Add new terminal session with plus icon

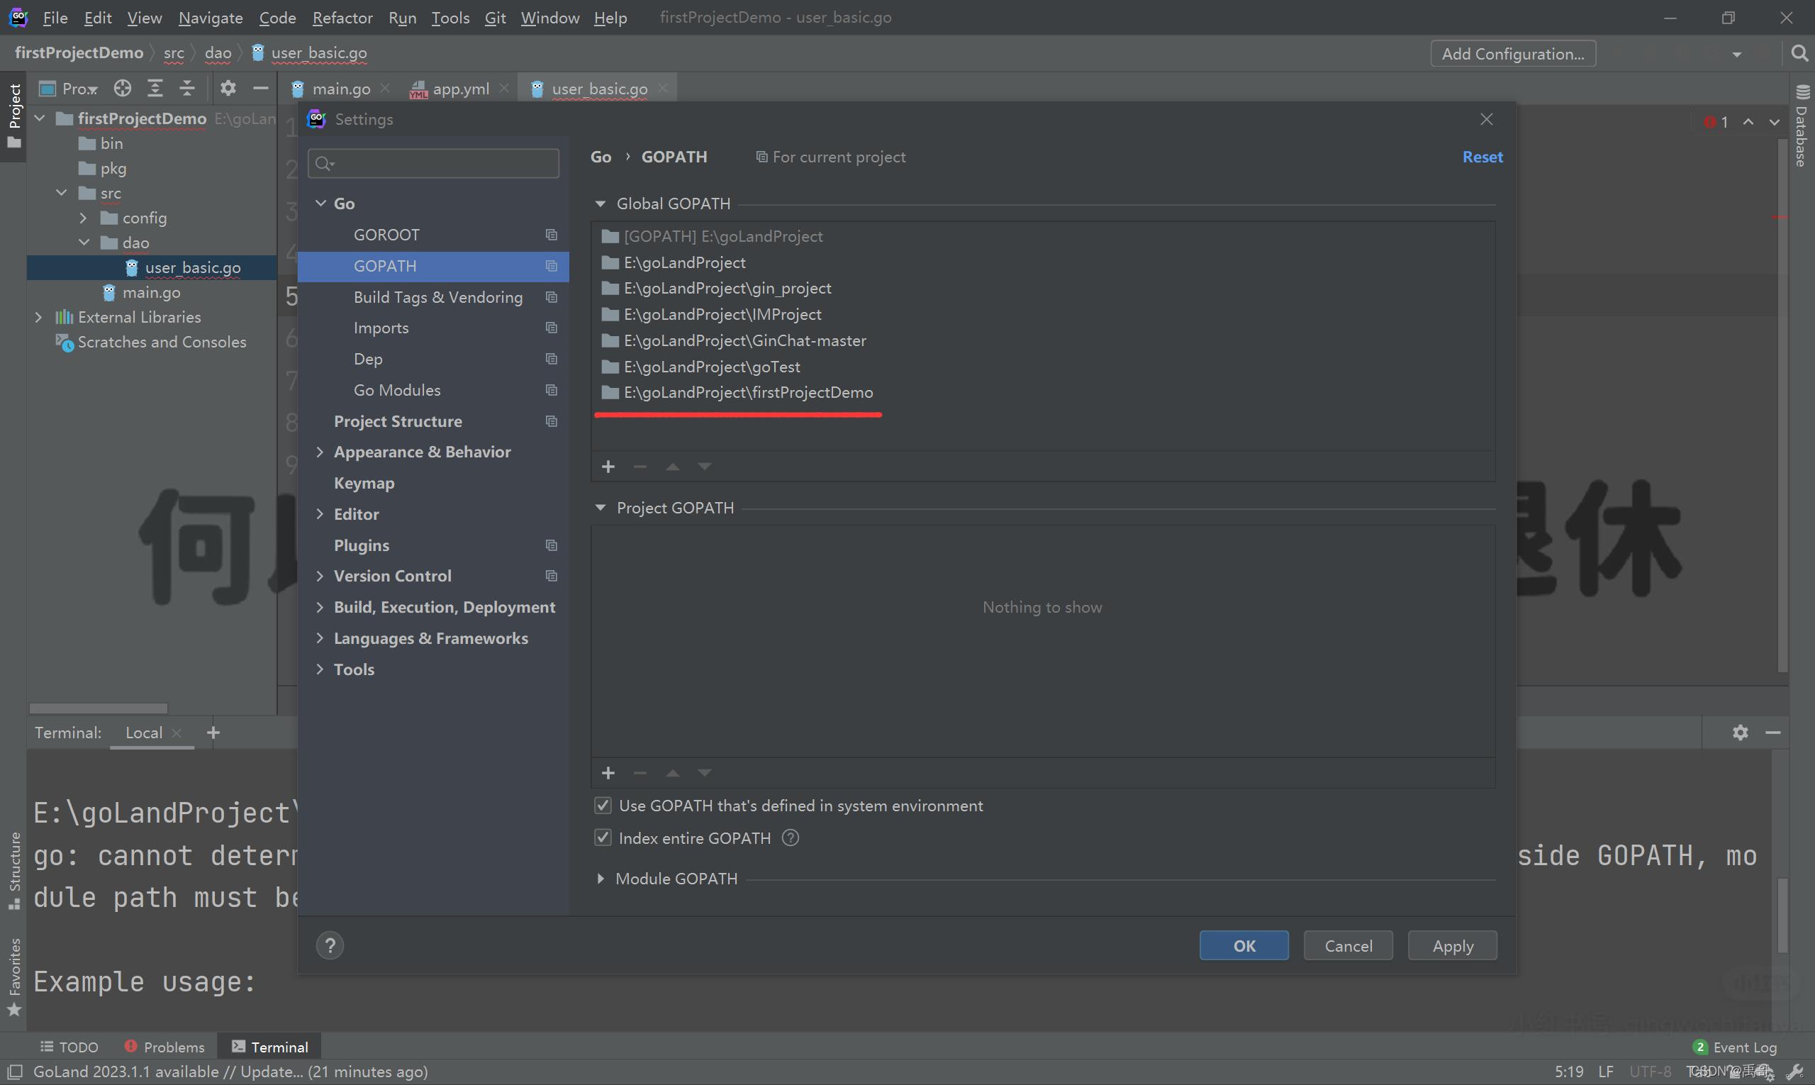click(x=213, y=733)
